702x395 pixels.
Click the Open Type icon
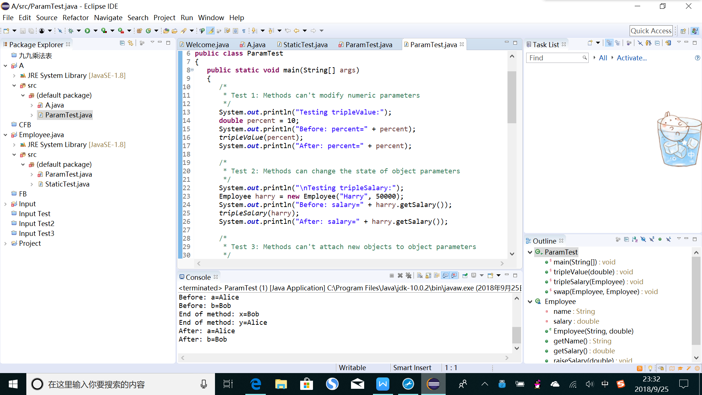166,31
